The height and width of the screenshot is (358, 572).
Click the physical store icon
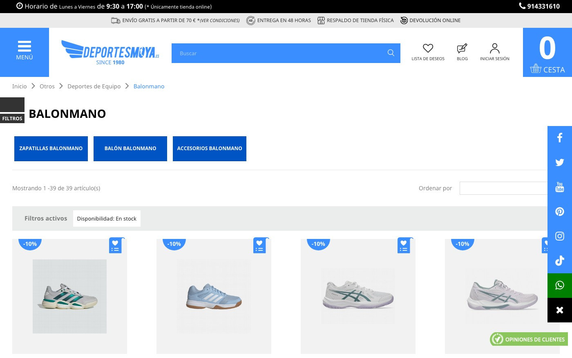[321, 20]
